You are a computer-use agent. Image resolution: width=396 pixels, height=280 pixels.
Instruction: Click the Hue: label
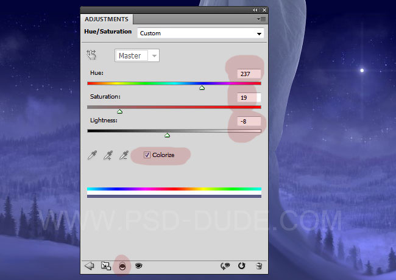coord(97,73)
